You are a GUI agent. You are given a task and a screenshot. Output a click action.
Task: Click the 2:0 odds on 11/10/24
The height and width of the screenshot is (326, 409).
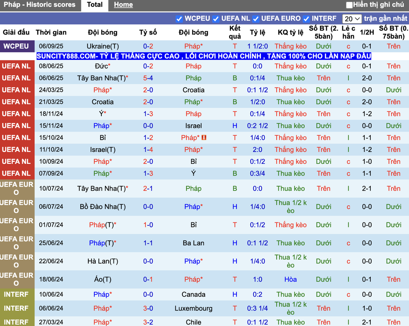pos(258,150)
